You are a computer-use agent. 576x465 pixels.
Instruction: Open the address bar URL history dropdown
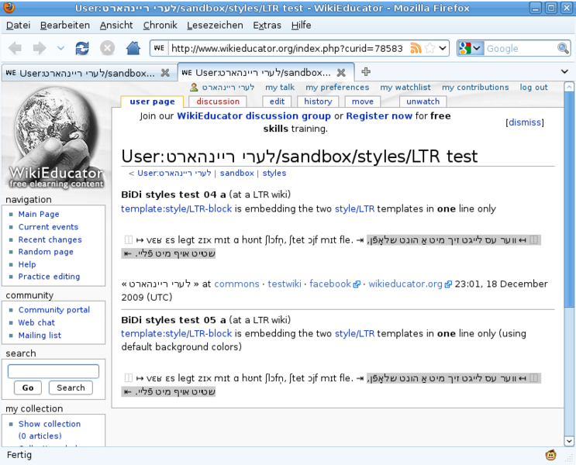pos(443,48)
